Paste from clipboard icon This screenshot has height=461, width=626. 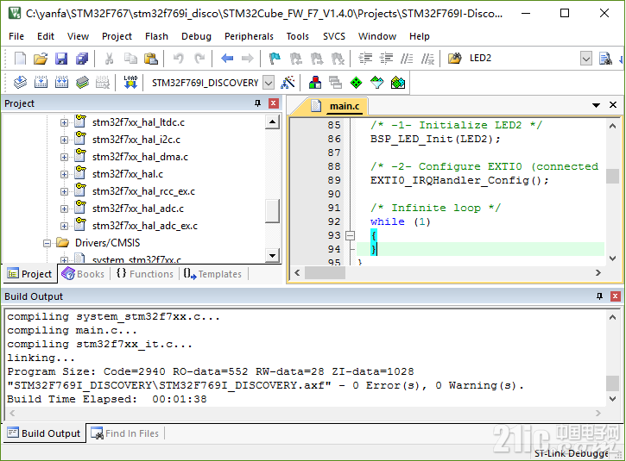[151, 59]
